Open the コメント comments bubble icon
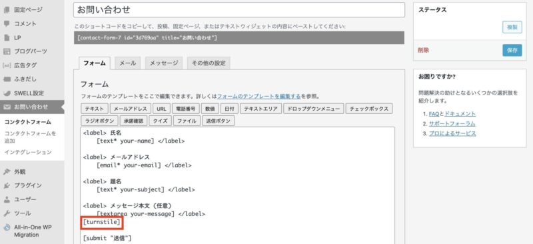This screenshot has height=244, width=533. point(7,24)
